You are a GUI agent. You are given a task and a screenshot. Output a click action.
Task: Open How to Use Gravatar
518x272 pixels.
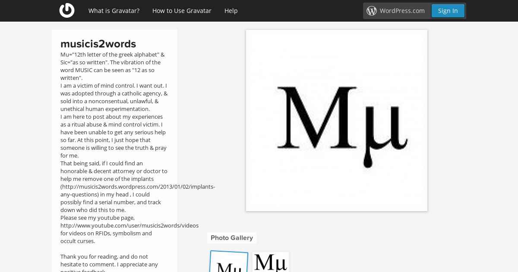point(182,11)
